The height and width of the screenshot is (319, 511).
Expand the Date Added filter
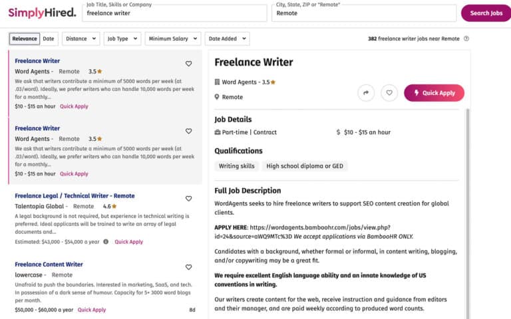[227, 39]
